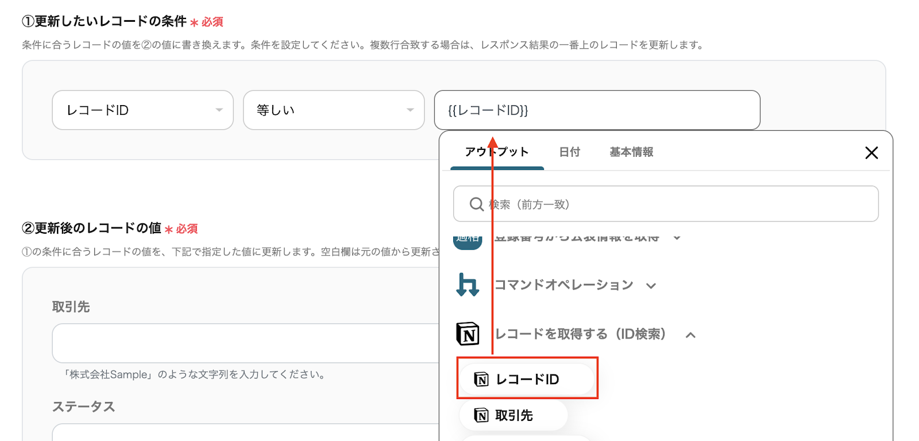Click the ステータス field label
Image resolution: width=919 pixels, height=441 pixels.
[84, 407]
